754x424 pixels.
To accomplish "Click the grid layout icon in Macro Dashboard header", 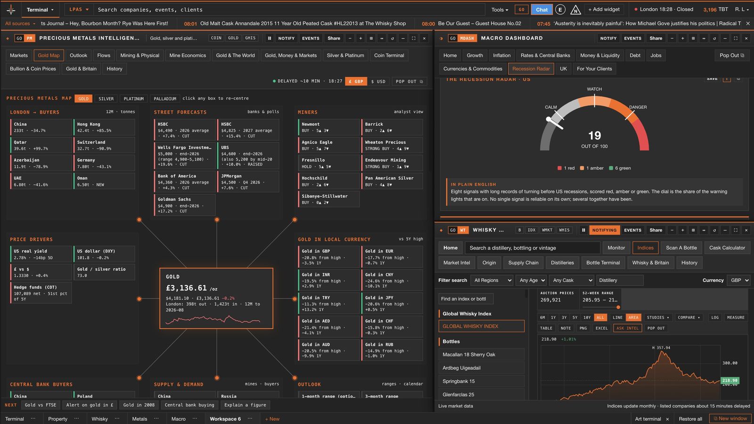I will tap(693, 38).
